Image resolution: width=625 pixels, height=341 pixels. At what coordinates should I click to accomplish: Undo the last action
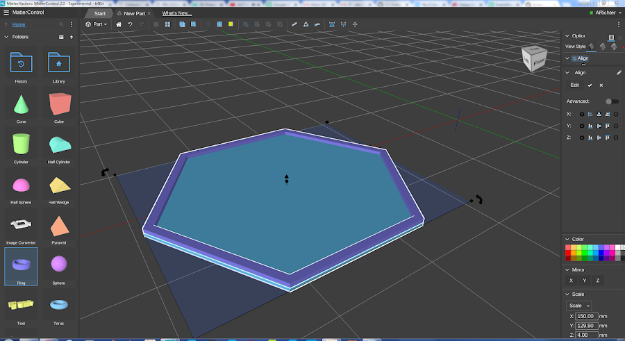(x=130, y=24)
